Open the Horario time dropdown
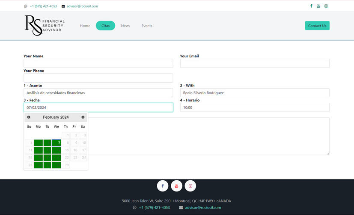Image resolution: width=354 pixels, height=215 pixels. [x=254, y=107]
